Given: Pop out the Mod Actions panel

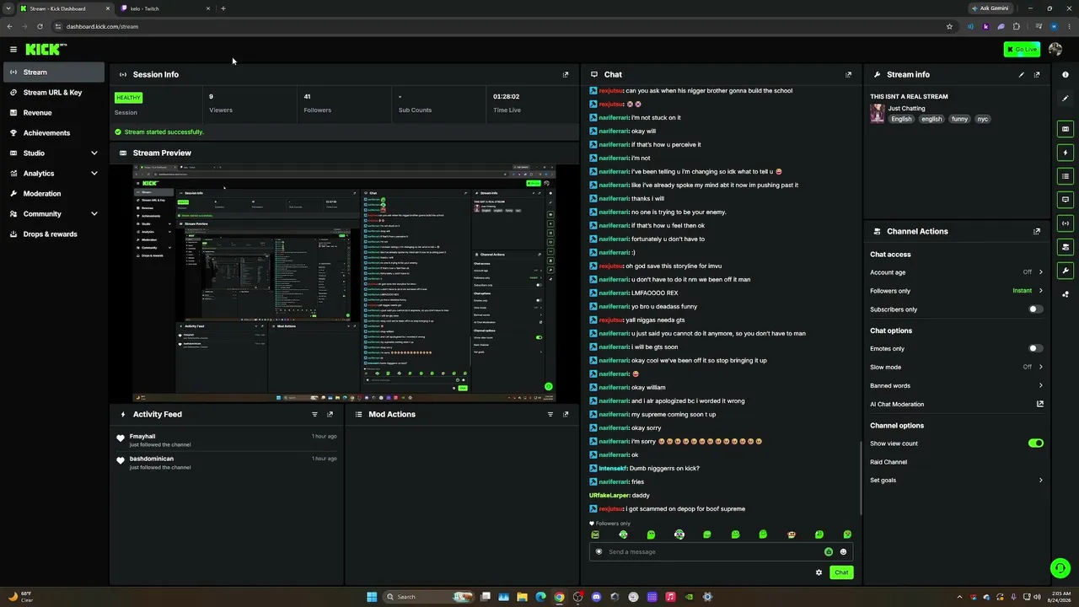Looking at the screenshot, I should 566,415.
